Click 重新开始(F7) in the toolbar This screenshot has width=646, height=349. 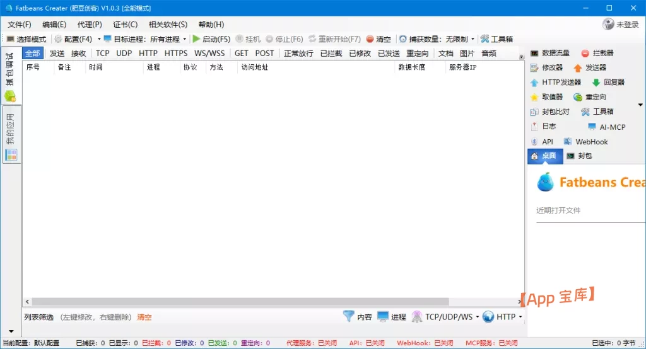tap(334, 39)
